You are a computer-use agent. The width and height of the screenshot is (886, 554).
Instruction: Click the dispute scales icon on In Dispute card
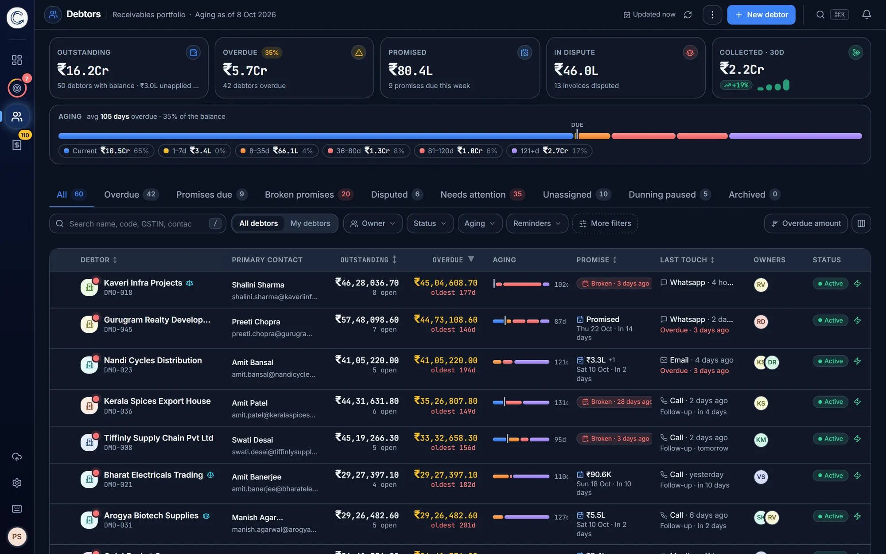690,52
